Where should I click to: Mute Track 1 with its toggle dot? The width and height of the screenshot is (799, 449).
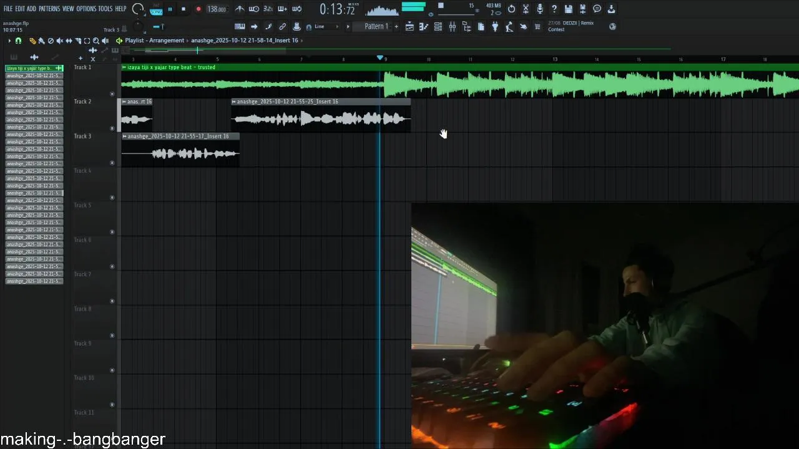(112, 94)
